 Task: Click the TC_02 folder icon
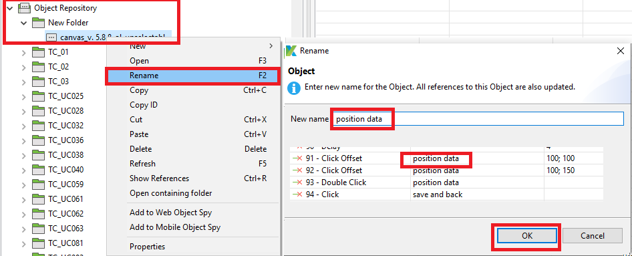38,67
